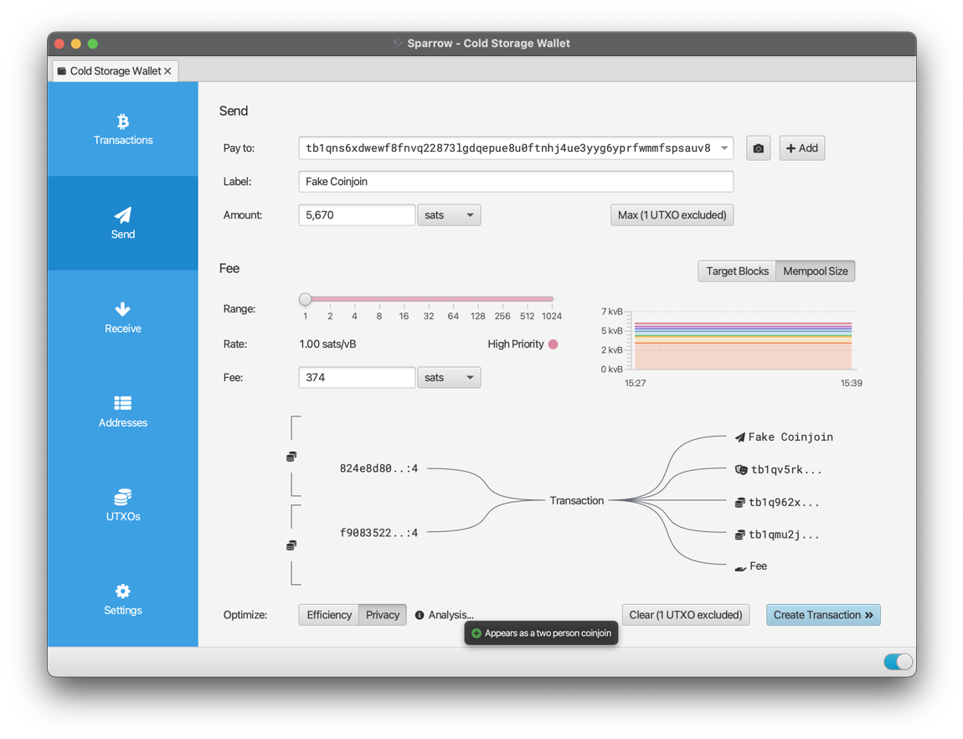Click Create Transaction button
This screenshot has width=963, height=739.
coord(823,615)
